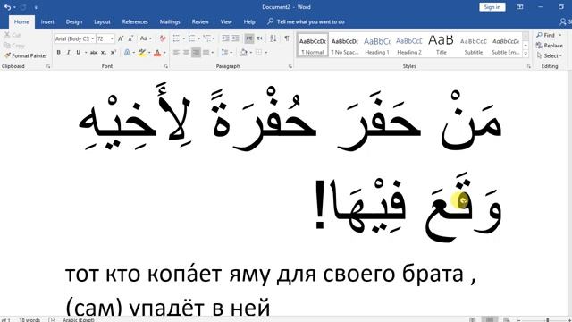Open the Font dialog launcher
572x322 pixels.
pyautogui.click(x=166, y=66)
